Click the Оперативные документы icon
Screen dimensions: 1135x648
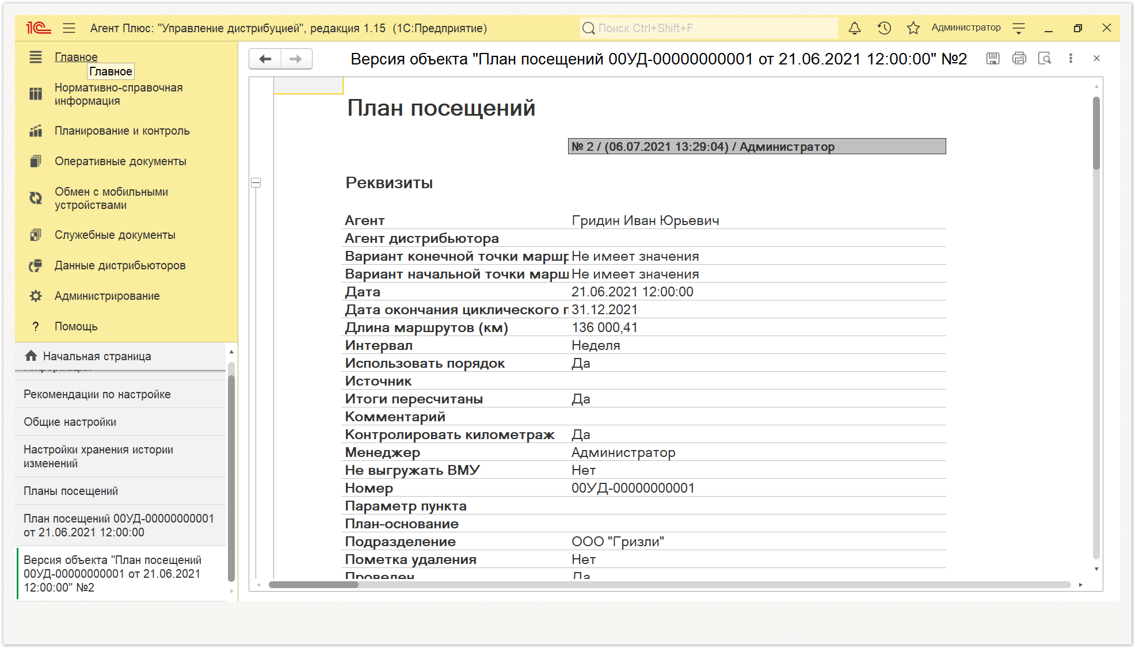[x=36, y=161]
